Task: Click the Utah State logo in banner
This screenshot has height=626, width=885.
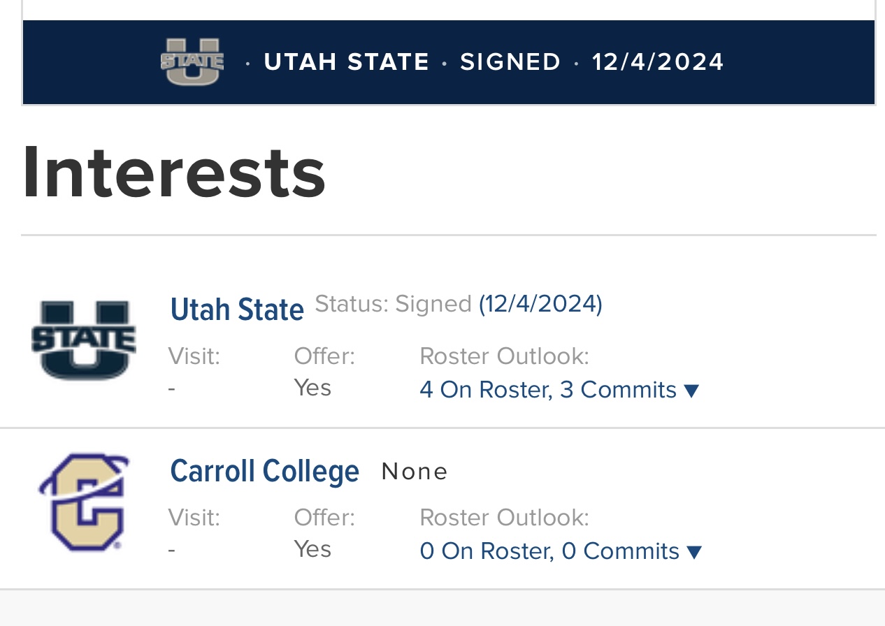Action: (x=192, y=62)
